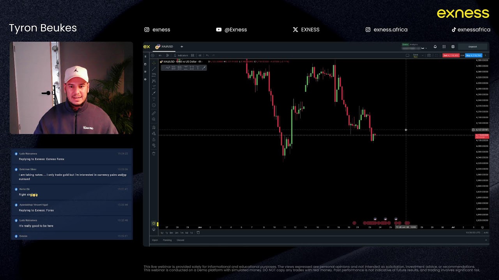This screenshot has width=499, height=280.
Task: Remove drawings with trash icon
Action: click(154, 154)
